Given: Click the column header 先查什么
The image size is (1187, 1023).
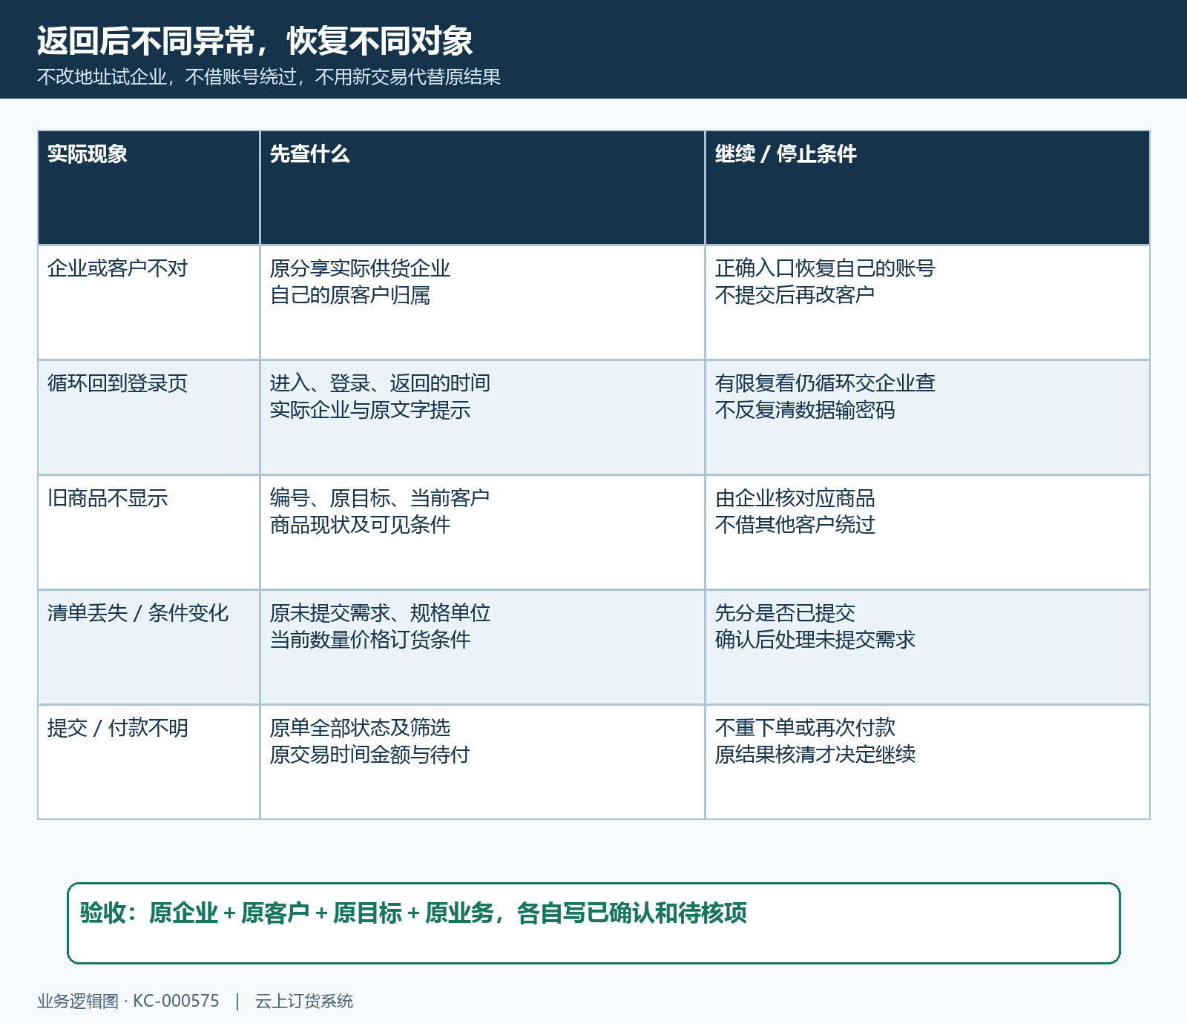Looking at the screenshot, I should [x=482, y=188].
